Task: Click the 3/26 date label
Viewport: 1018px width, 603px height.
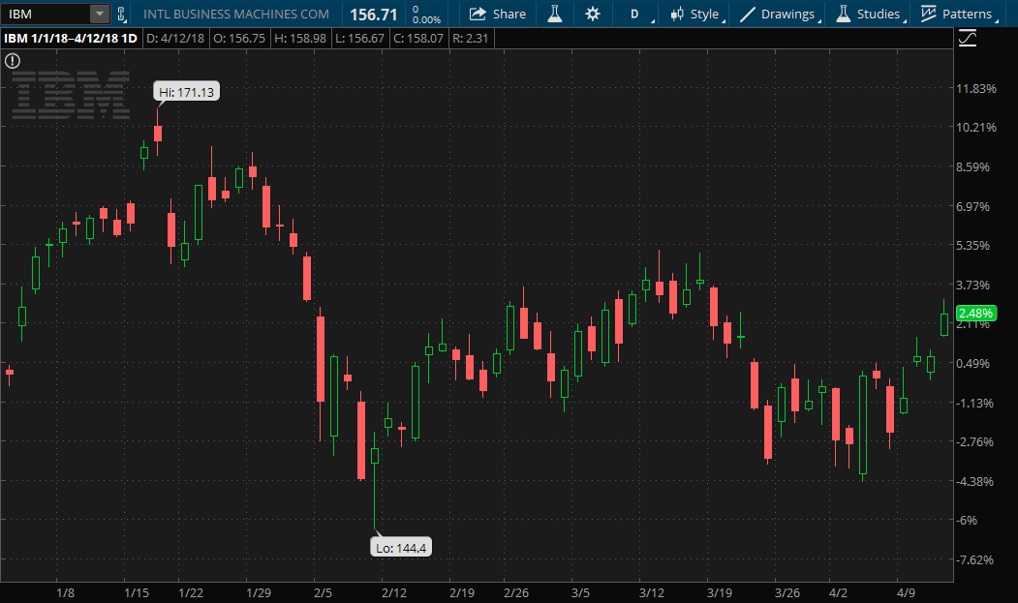Action: click(x=787, y=592)
